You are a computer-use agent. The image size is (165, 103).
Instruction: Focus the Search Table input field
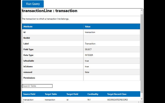(x=37, y=86)
